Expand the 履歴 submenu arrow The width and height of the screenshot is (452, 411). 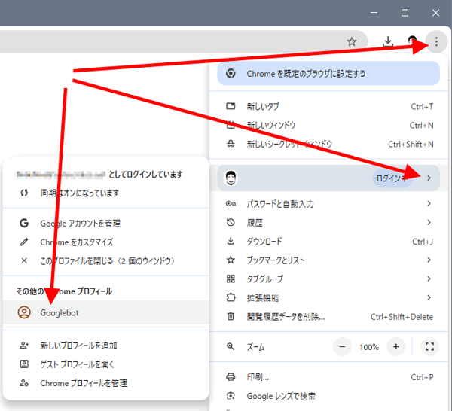pos(429,222)
